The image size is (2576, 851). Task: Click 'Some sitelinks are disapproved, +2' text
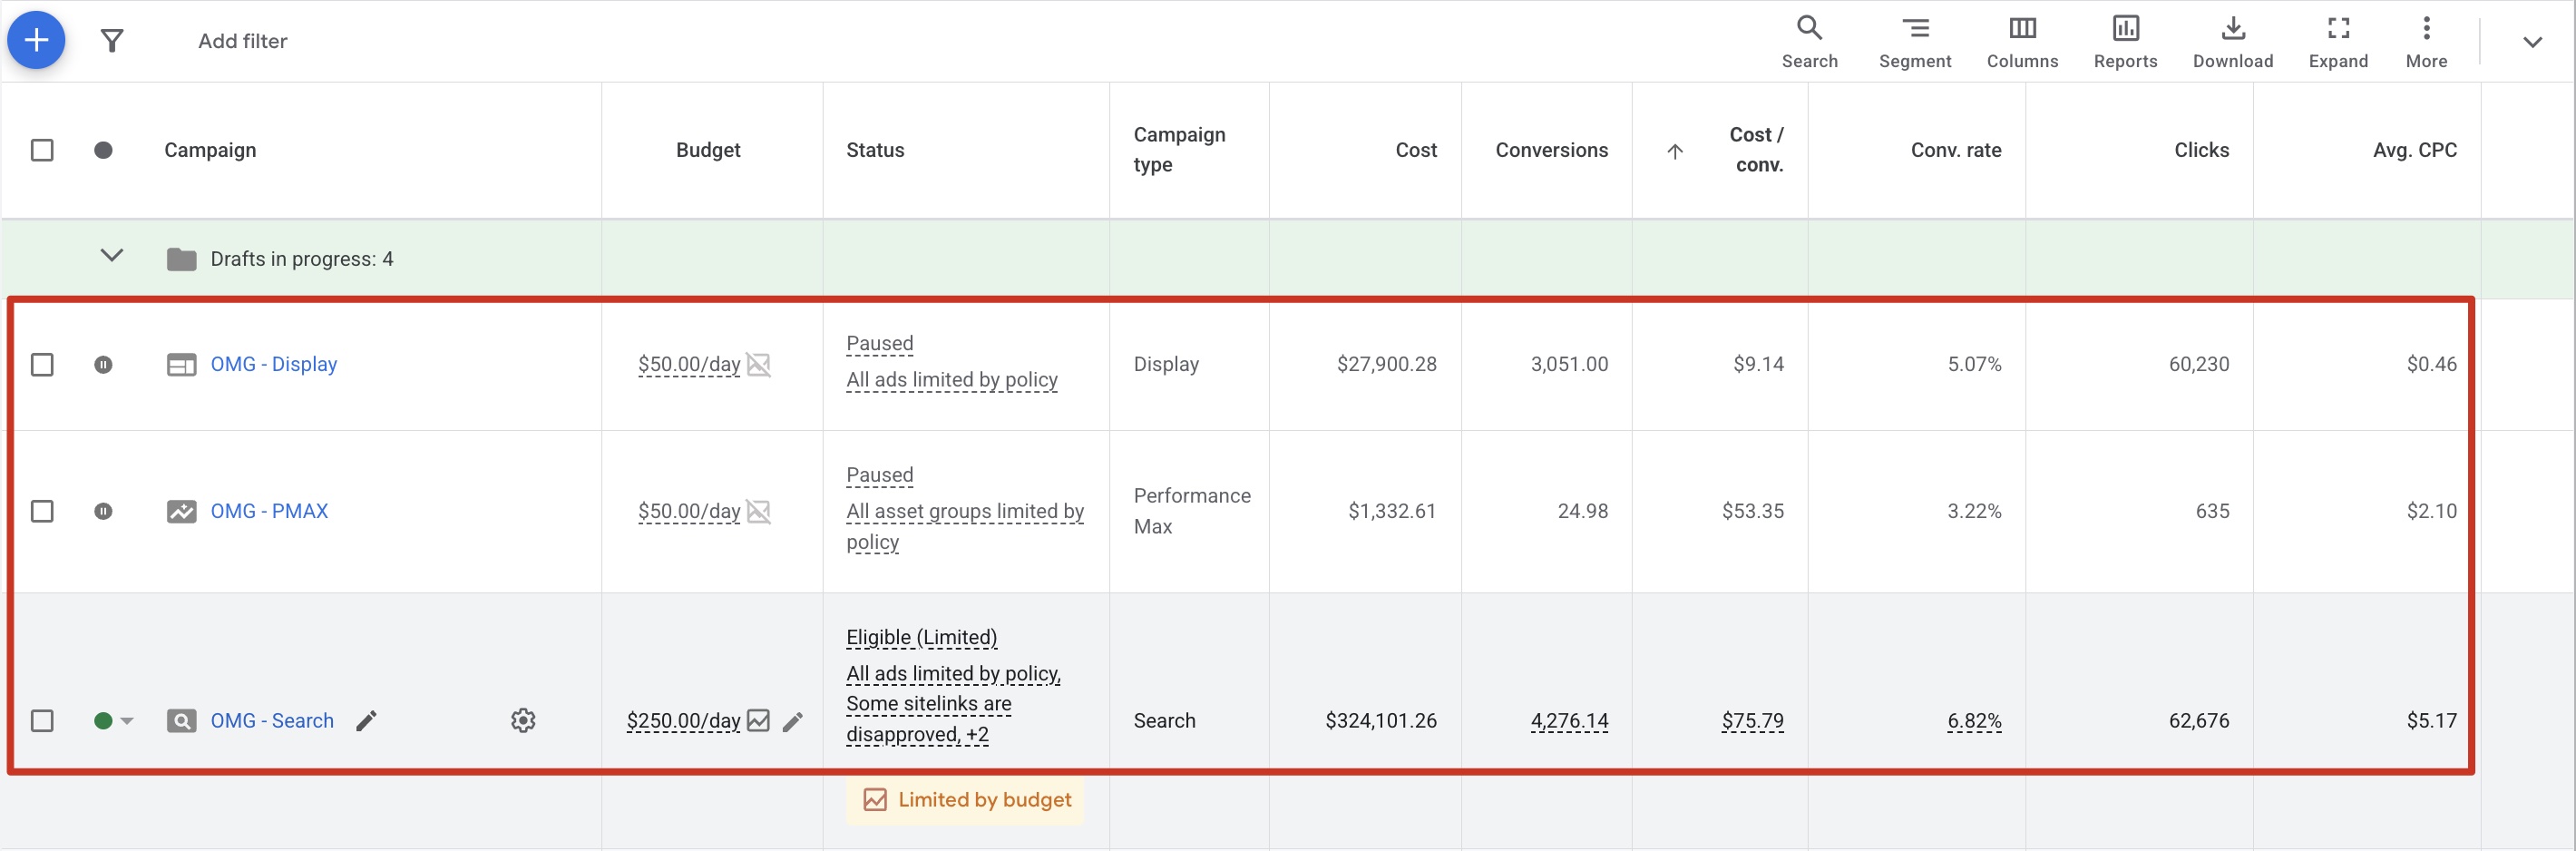928,719
